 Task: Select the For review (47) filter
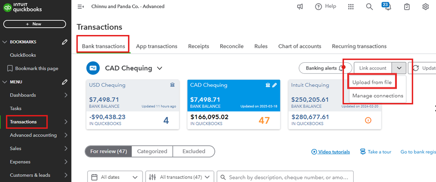(108, 152)
